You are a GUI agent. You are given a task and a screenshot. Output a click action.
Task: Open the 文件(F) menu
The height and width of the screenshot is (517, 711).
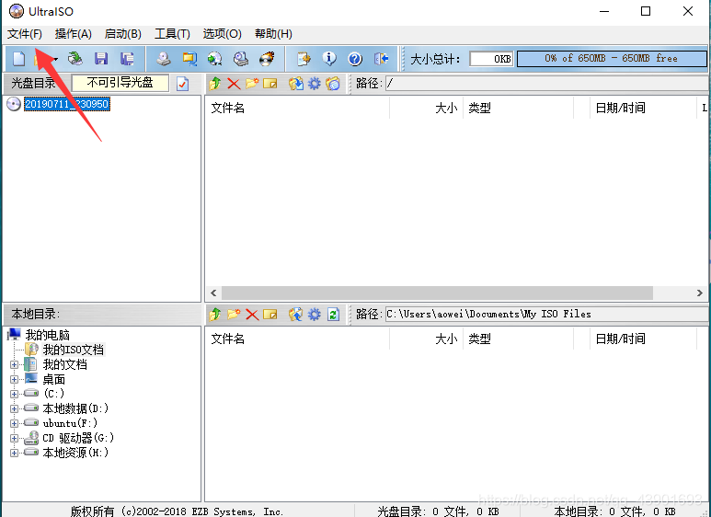(25, 34)
